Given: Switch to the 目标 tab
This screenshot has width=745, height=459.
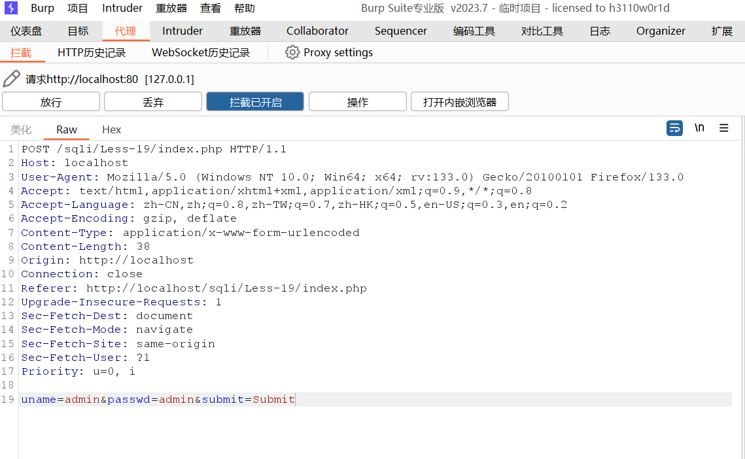Looking at the screenshot, I should [78, 31].
